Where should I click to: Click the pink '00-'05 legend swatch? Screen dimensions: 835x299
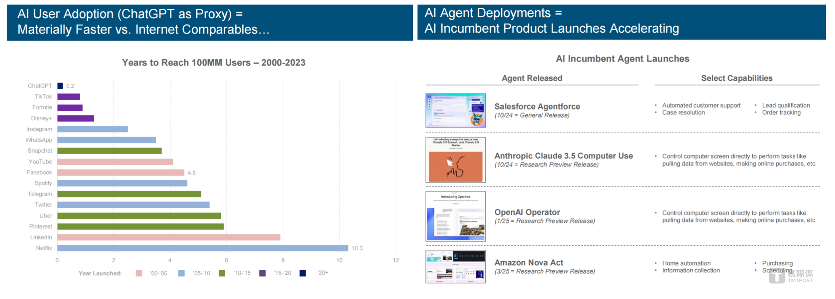tap(139, 273)
